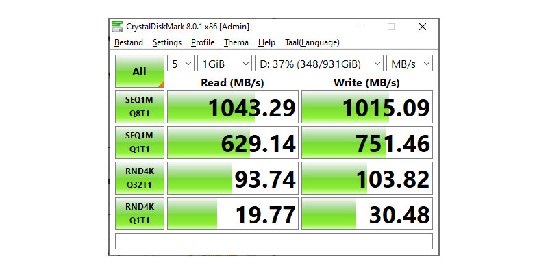Click the Write (MB/s) column header
The image size is (548, 274).
366,83
